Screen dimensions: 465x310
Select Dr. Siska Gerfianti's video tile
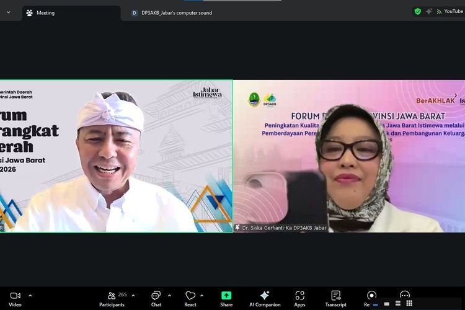click(349, 156)
